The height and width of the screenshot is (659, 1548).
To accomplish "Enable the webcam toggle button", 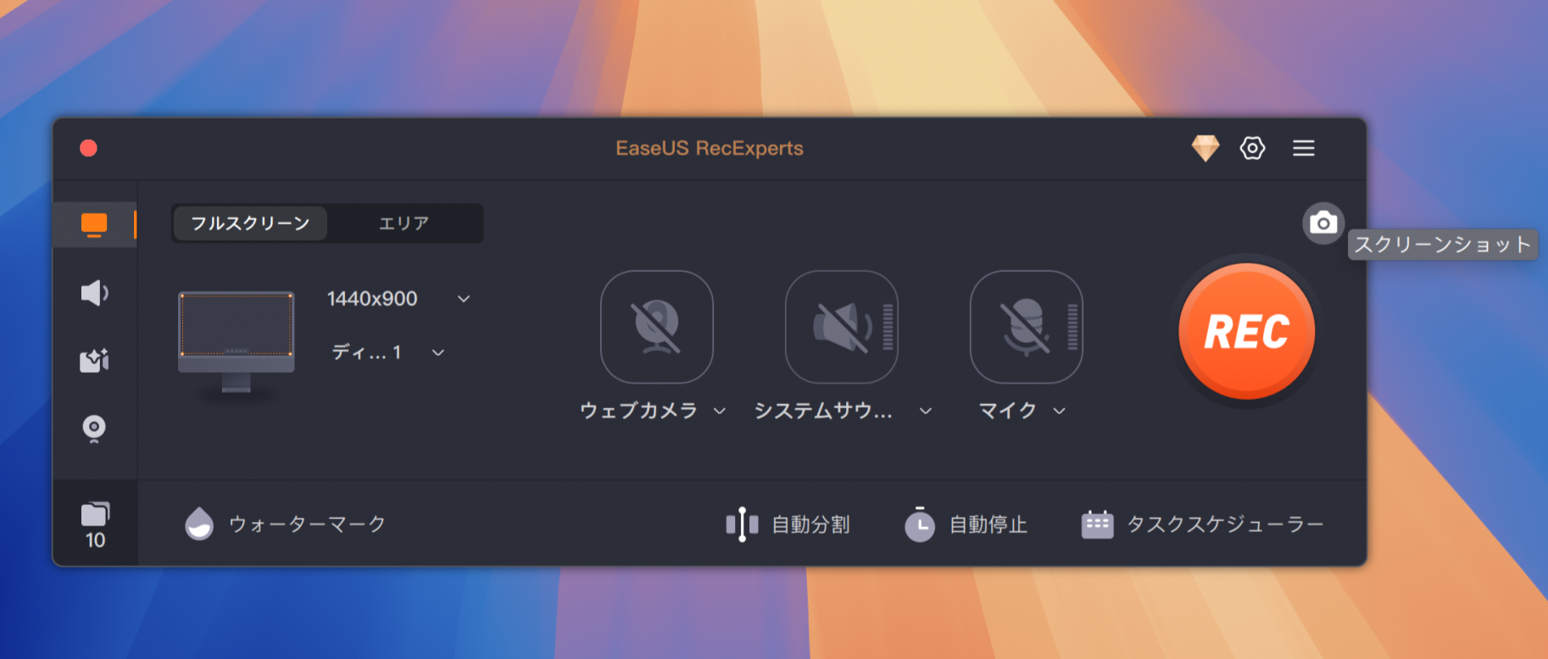I will click(657, 327).
